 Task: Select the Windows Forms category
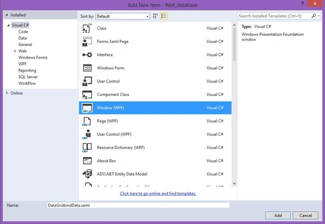click(x=32, y=57)
